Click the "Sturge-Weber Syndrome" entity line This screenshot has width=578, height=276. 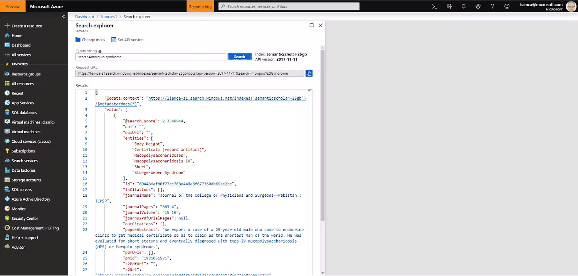point(159,172)
